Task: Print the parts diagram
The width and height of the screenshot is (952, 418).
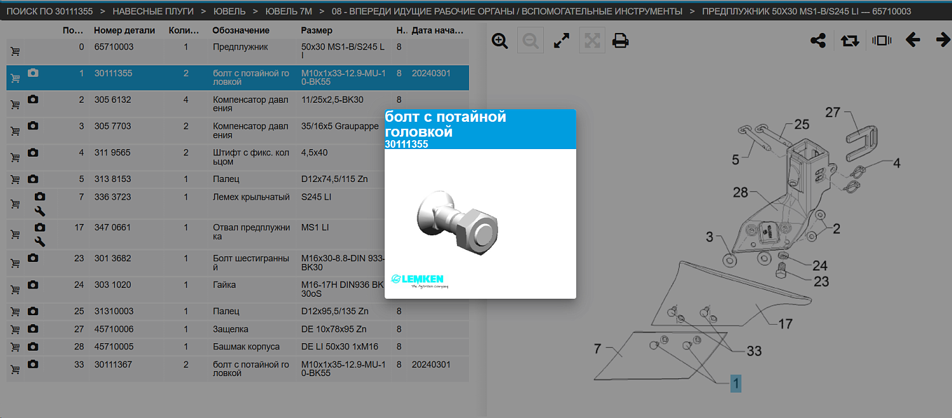Action: tap(620, 41)
